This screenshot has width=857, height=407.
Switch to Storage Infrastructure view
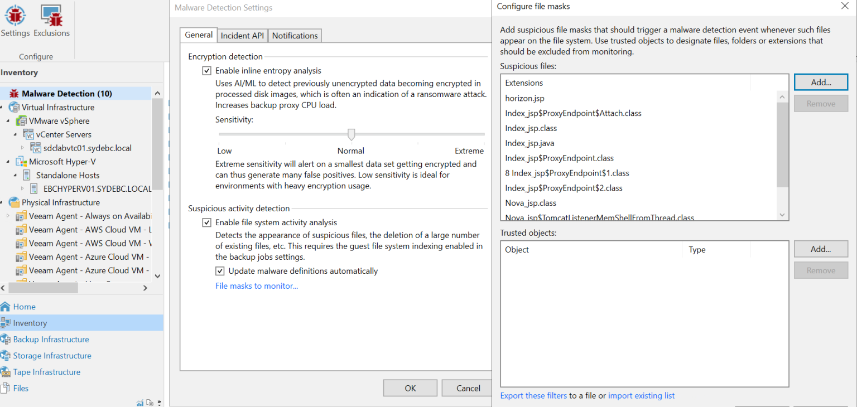pos(52,355)
